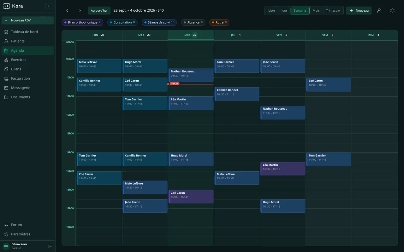Viewport: 404px width, 252px height.
Task: Select the Agenda sidebar item
Action: pos(28,50)
